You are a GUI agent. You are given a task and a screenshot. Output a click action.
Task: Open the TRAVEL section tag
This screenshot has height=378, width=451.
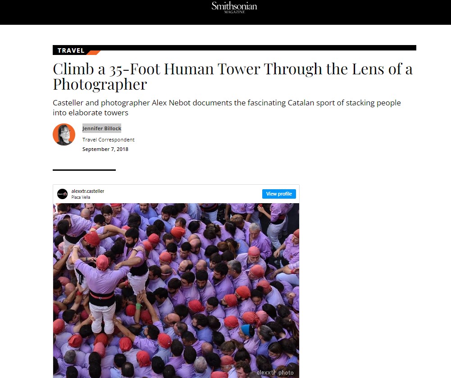[x=71, y=50]
